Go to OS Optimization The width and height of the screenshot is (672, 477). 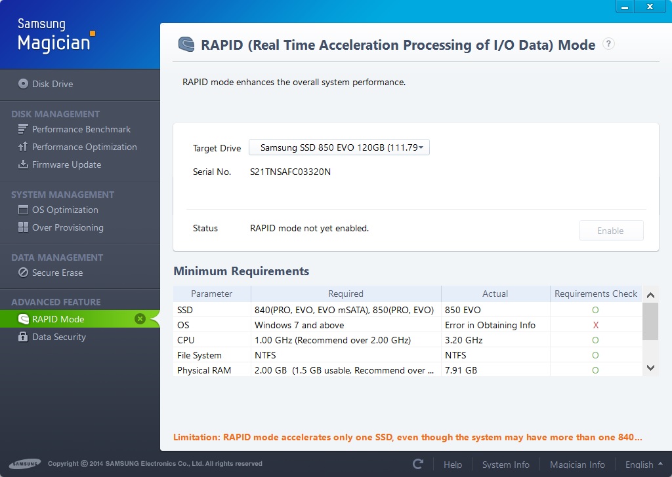click(x=65, y=210)
